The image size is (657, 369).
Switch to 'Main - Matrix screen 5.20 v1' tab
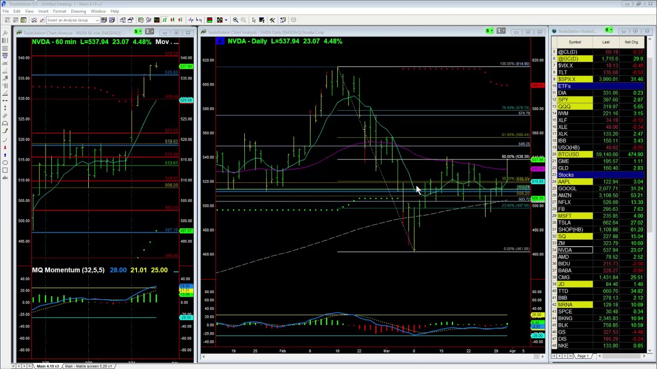pyautogui.click(x=88, y=366)
